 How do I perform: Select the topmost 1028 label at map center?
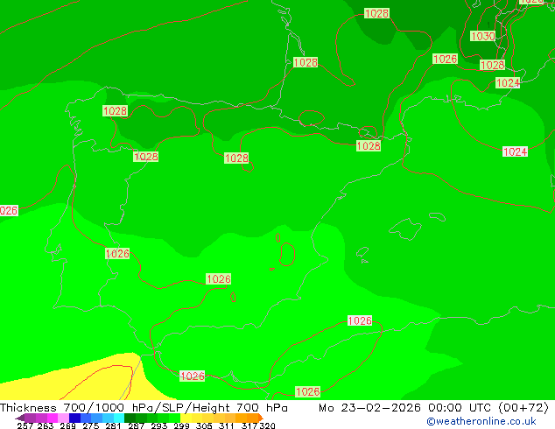(376, 13)
